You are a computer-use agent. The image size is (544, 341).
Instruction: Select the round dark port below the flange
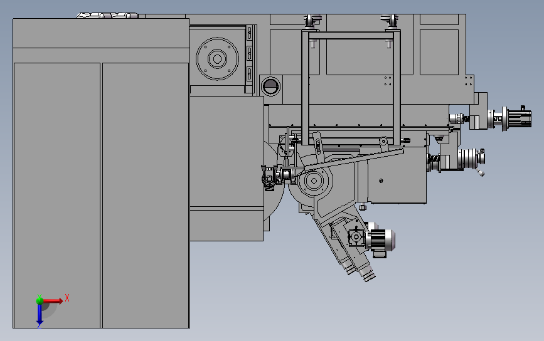pyautogui.click(x=270, y=87)
